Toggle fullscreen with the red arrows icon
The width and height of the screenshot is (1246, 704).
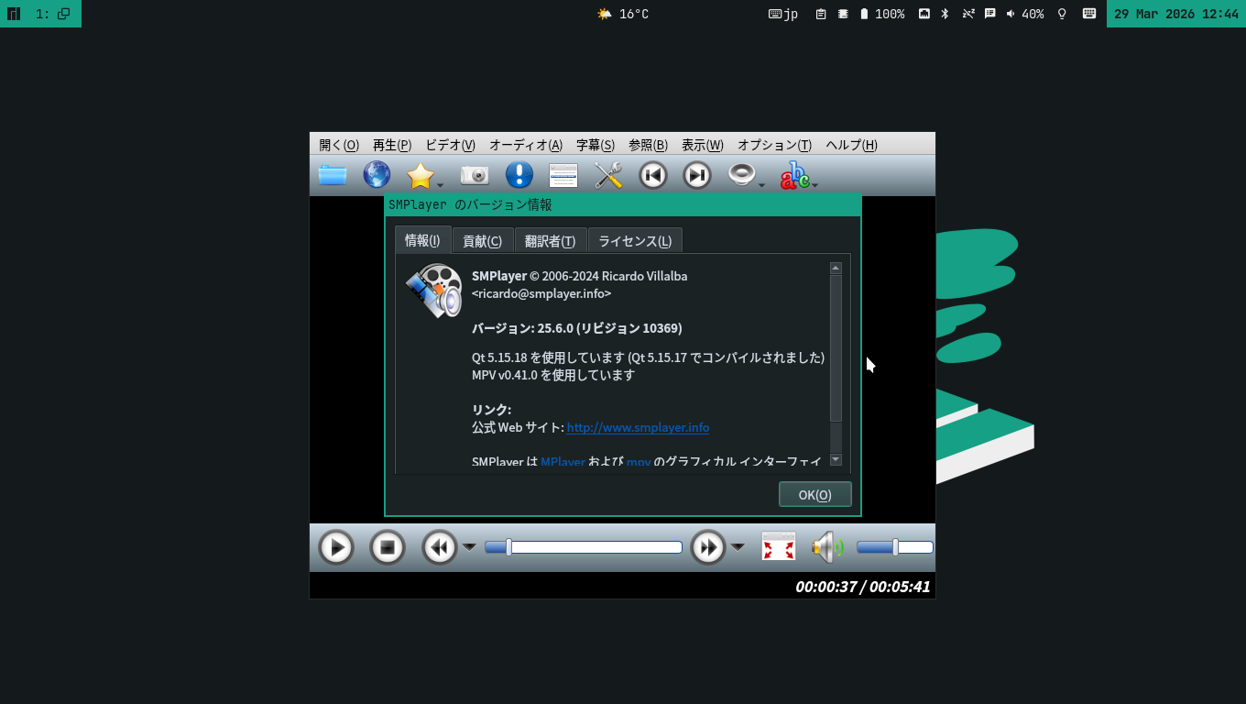pyautogui.click(x=779, y=547)
